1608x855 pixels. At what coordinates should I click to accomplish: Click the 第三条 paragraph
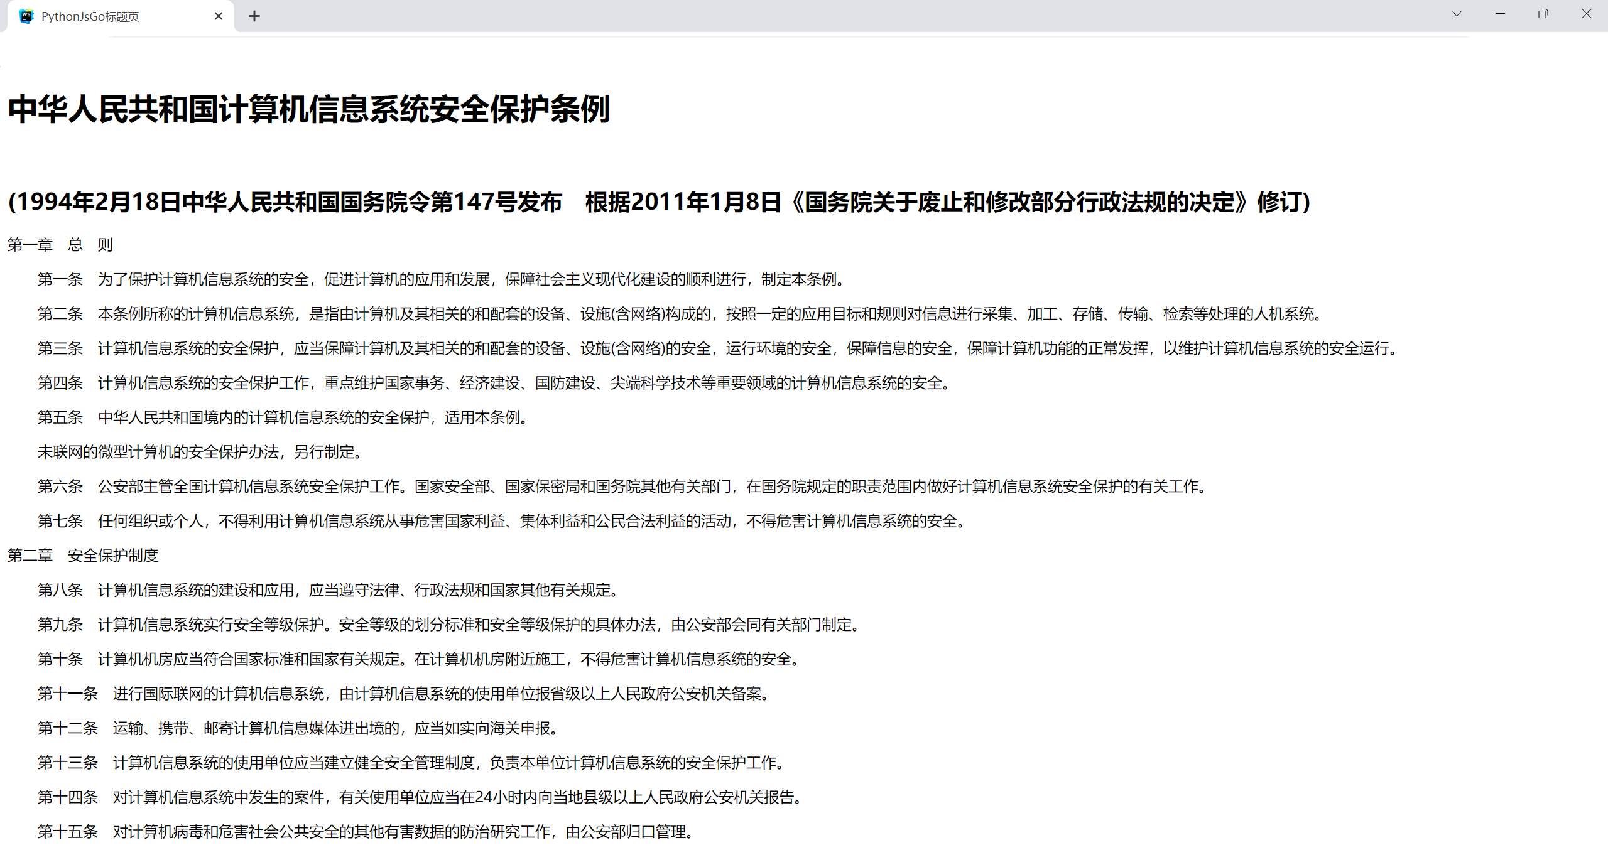719,348
